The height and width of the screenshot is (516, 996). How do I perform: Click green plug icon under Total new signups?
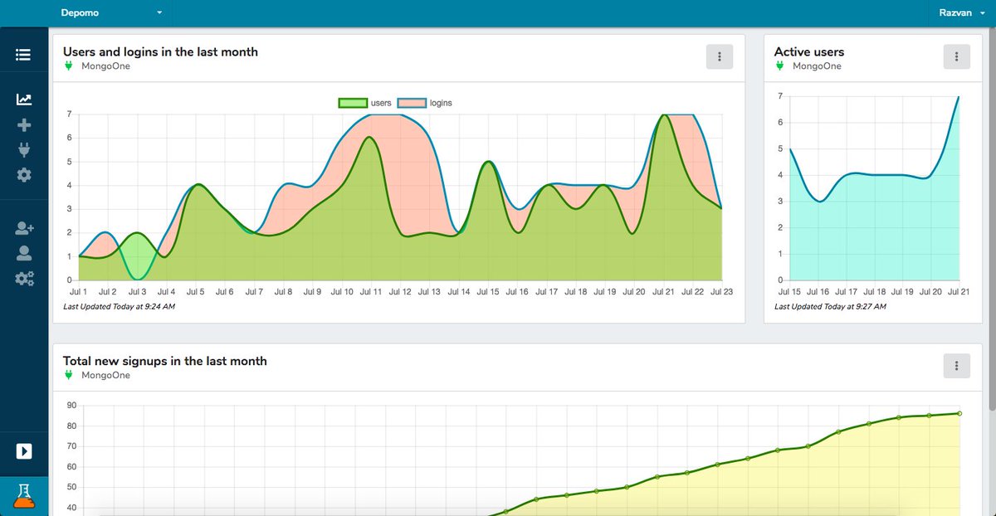69,375
